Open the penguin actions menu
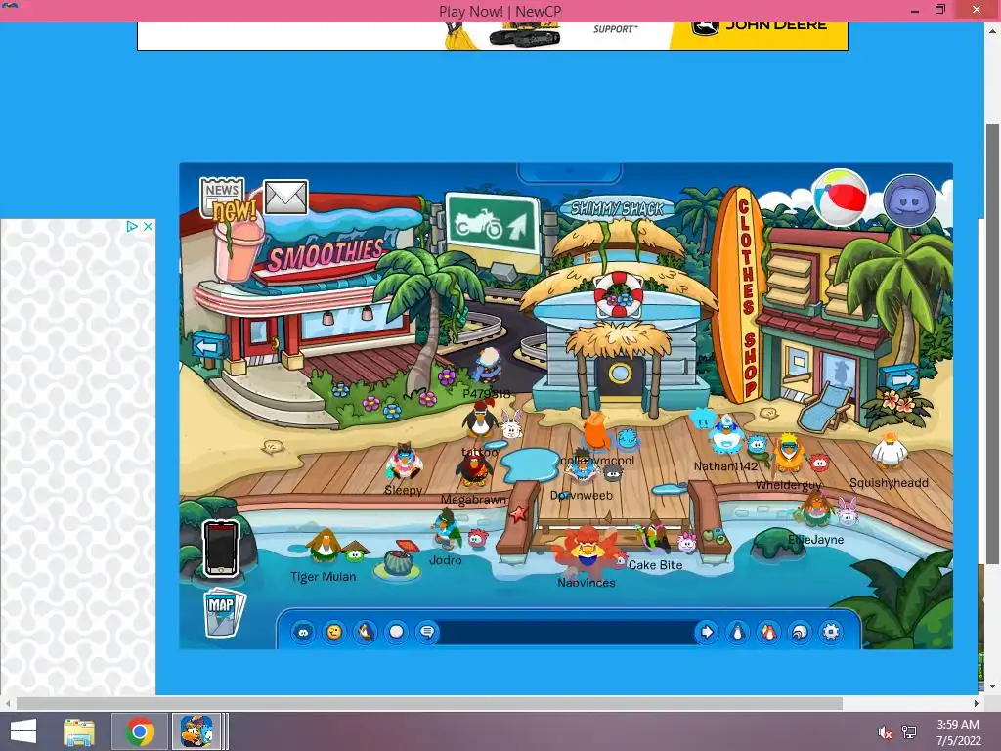The width and height of the screenshot is (1001, 751). coord(366,633)
